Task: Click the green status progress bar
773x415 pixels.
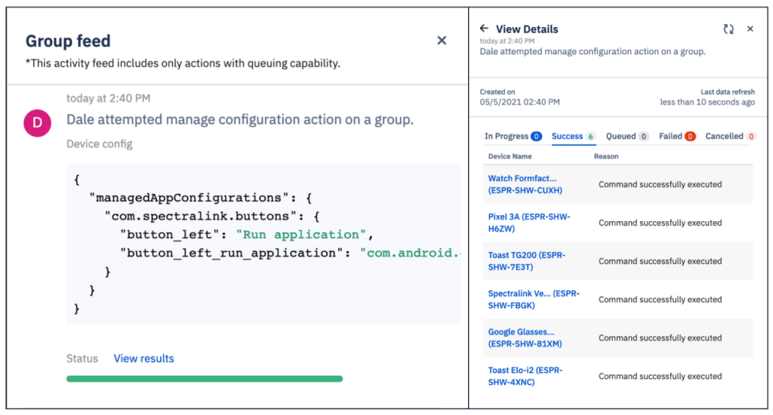Action: [x=205, y=379]
